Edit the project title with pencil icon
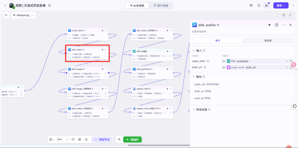 click(x=50, y=5)
